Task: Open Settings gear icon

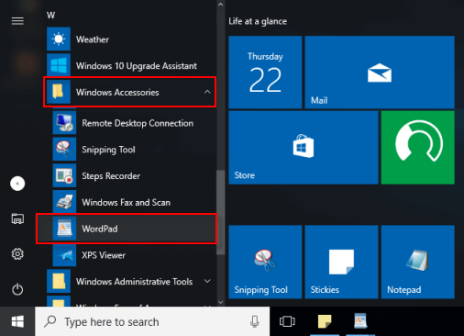Action: point(17,253)
